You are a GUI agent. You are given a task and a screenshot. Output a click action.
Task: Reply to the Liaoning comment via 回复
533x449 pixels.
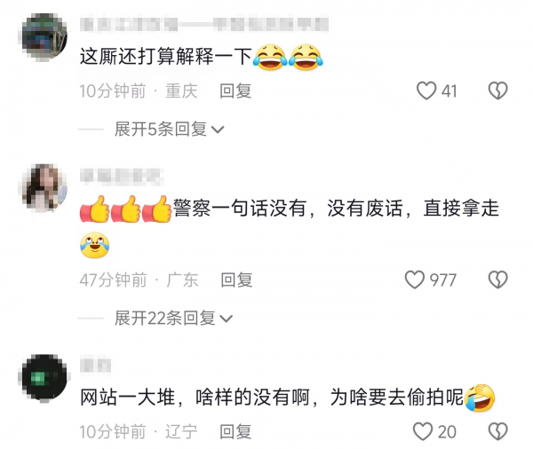tap(235, 431)
